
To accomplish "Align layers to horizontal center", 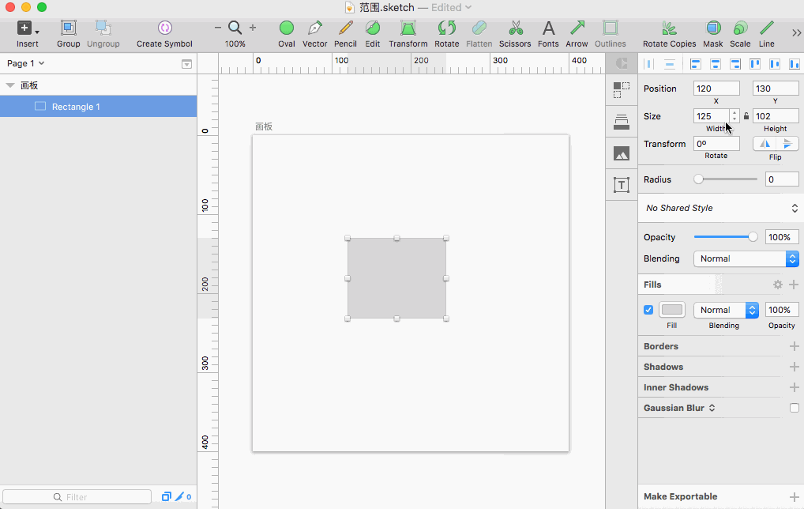I will point(716,63).
